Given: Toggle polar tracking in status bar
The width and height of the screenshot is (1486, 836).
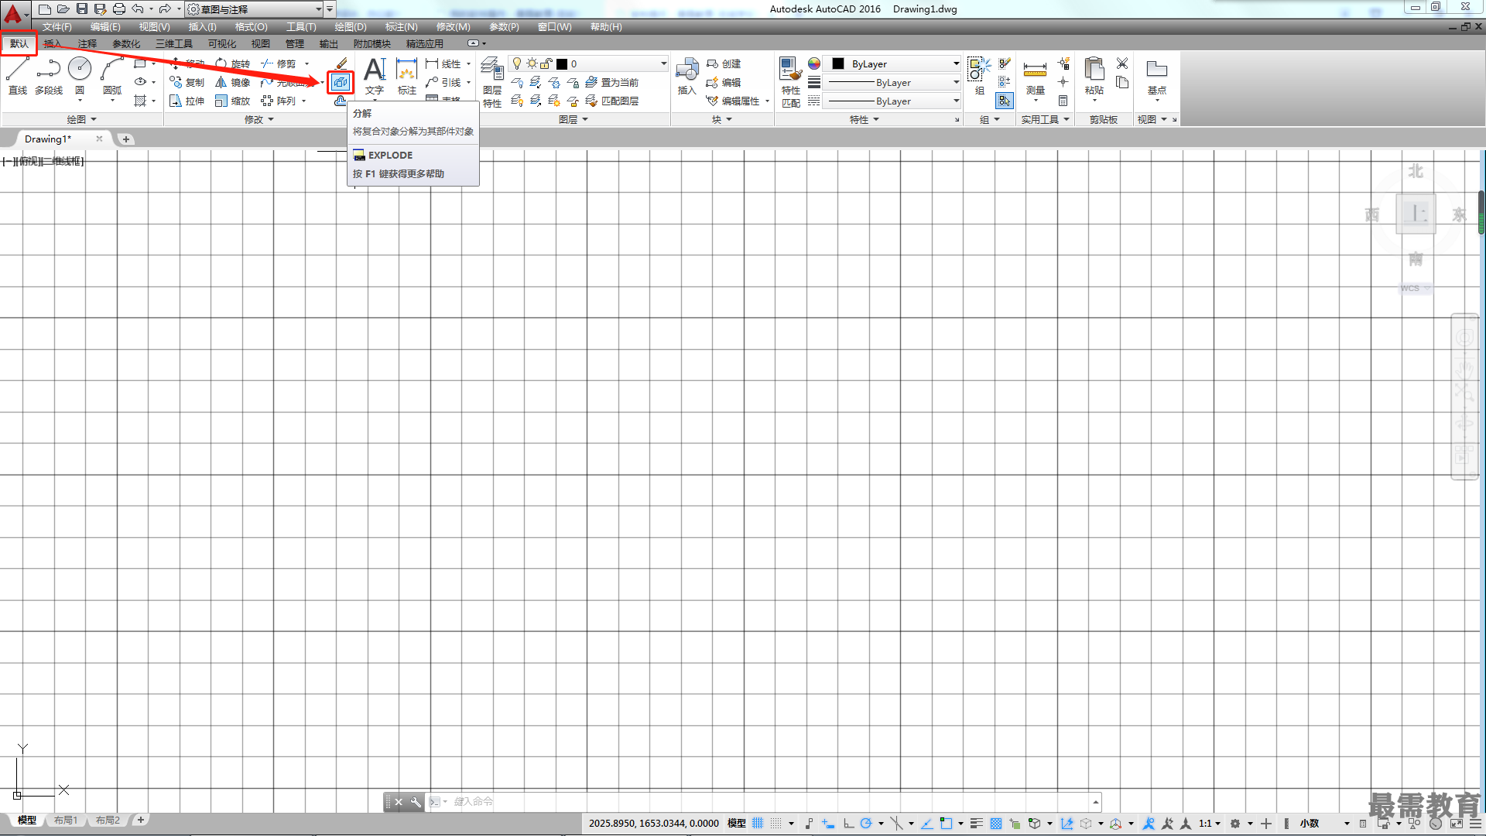Looking at the screenshot, I should click(866, 824).
